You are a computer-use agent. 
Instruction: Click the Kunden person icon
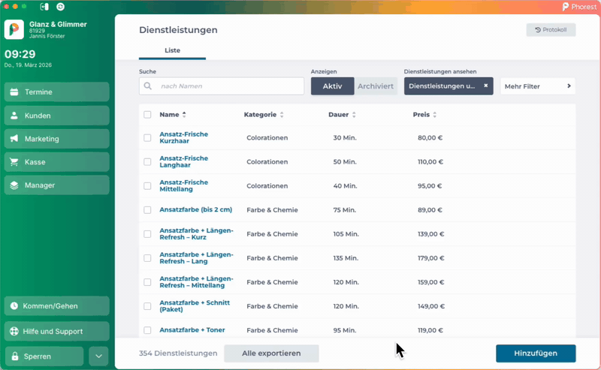point(14,116)
